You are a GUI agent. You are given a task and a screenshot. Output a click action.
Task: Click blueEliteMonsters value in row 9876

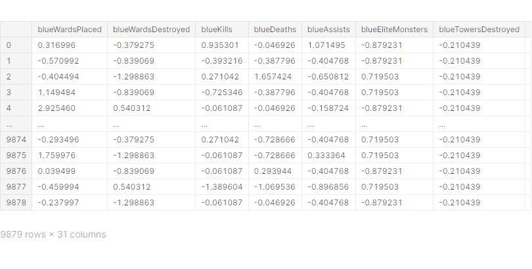point(382,171)
